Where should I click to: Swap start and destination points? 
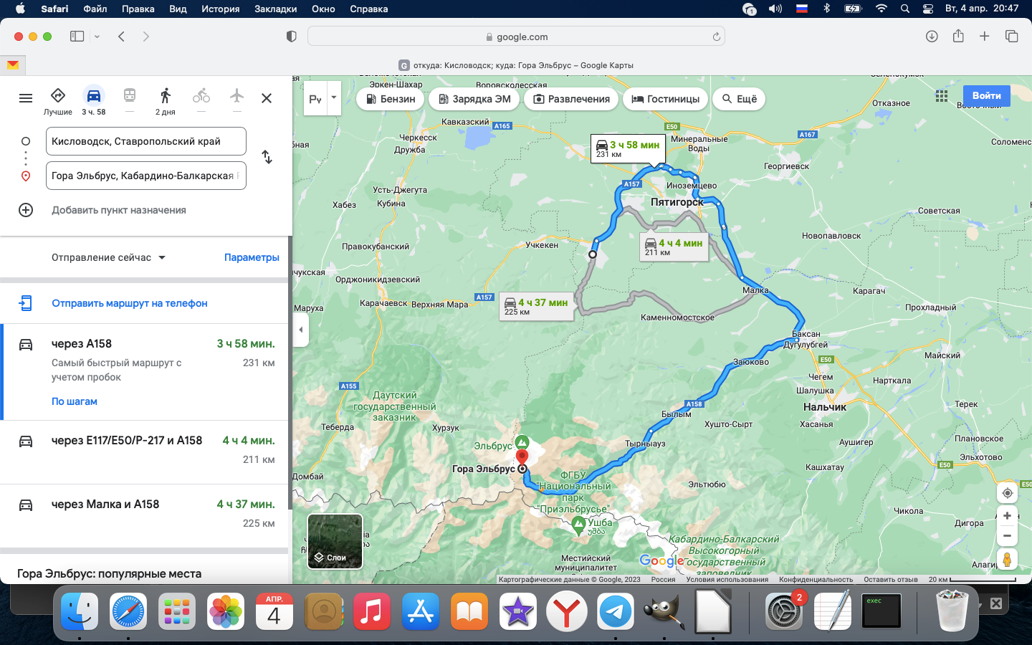pos(267,157)
